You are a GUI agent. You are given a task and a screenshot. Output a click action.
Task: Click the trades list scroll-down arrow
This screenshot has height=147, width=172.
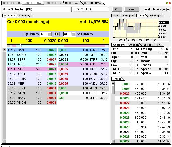pyautogui.click(x=113, y=141)
